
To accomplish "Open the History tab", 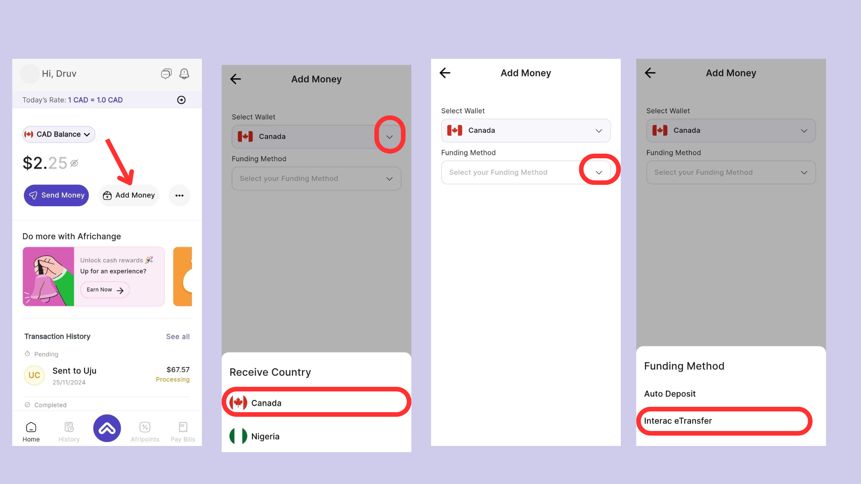I will tap(69, 432).
